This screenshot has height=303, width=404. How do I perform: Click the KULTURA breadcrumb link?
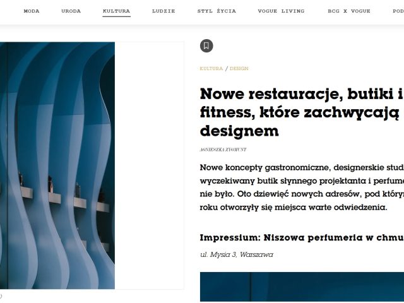pos(211,69)
